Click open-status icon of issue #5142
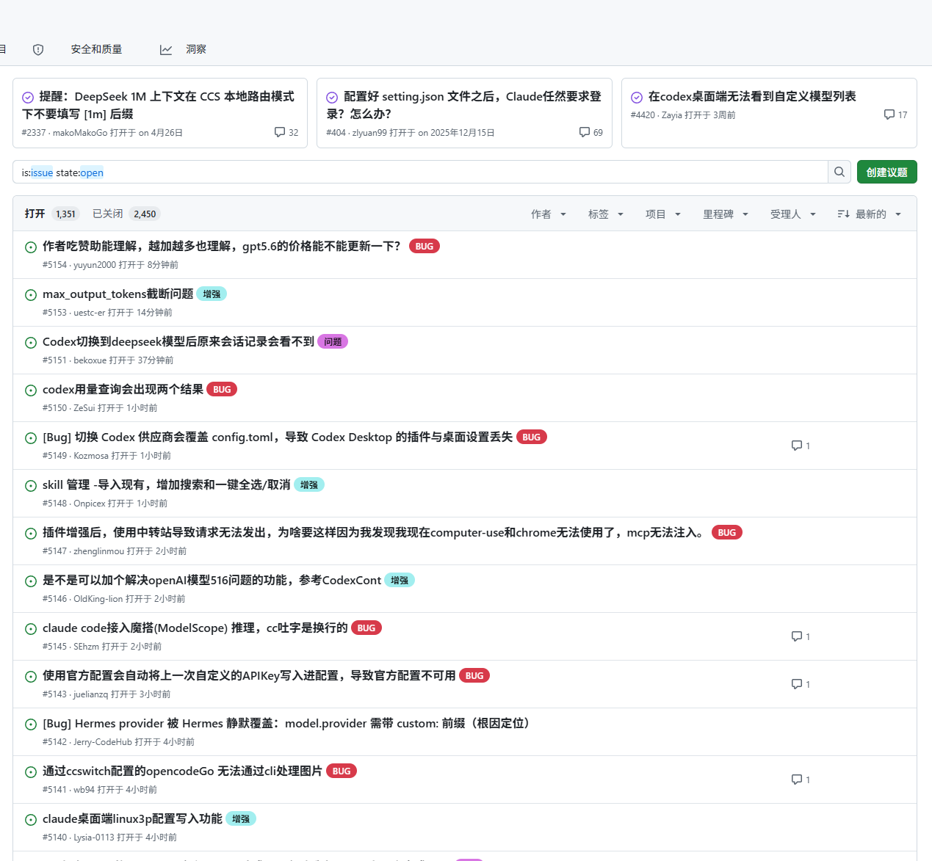932x861 pixels. point(31,724)
